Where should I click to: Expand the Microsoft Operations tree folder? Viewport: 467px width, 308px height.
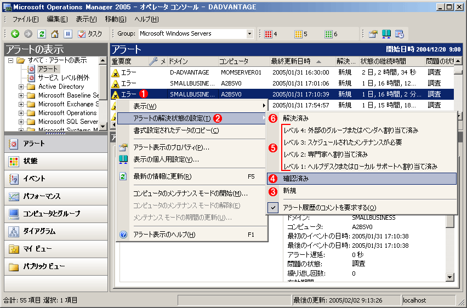tap(21, 113)
